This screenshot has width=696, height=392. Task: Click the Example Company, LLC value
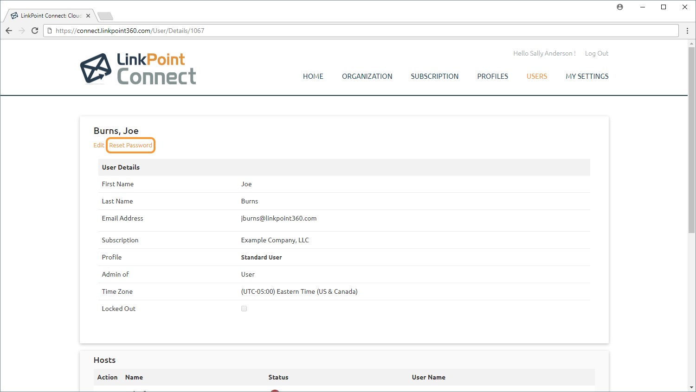click(x=275, y=240)
